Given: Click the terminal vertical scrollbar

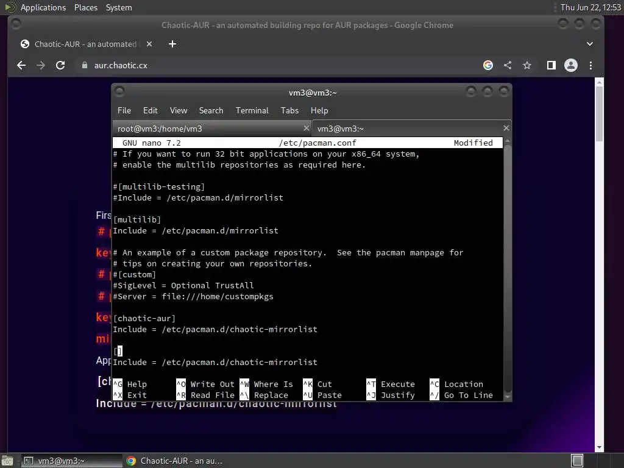Looking at the screenshot, I should click(x=508, y=268).
